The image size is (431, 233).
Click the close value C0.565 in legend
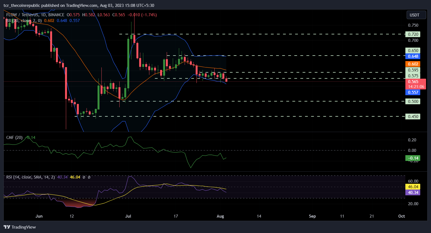pos(118,15)
